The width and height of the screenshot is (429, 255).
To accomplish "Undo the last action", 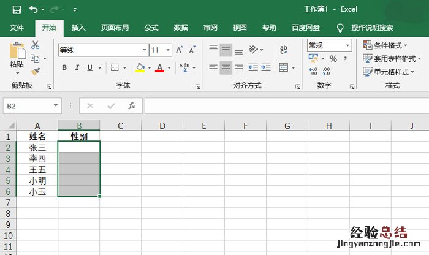I will [x=33, y=10].
